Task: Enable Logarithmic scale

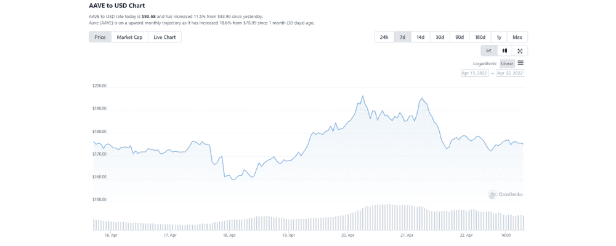Action: click(x=485, y=63)
